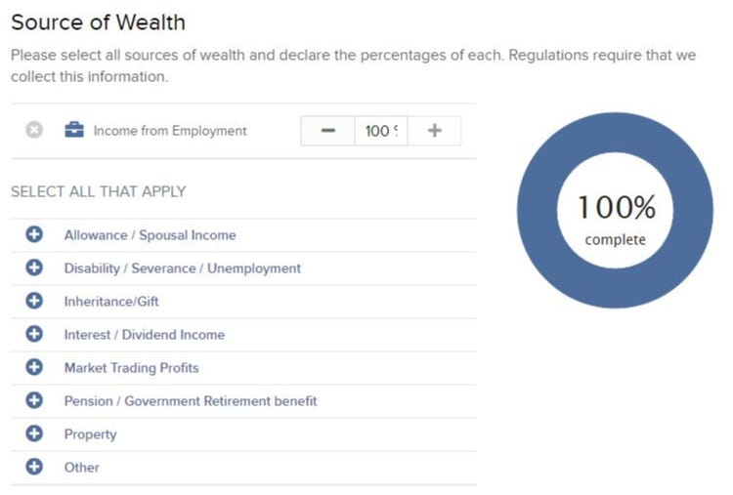Add Disability / Severance / Unemployment plus icon
733x495 pixels.
point(34,268)
